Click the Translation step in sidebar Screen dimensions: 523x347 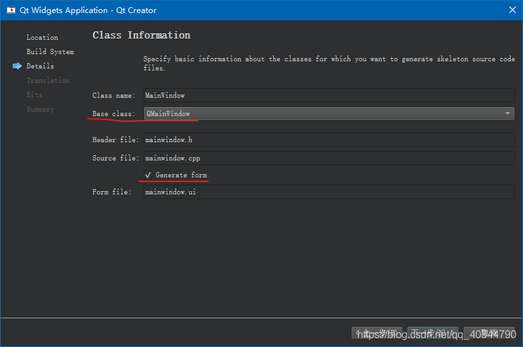[x=48, y=80]
